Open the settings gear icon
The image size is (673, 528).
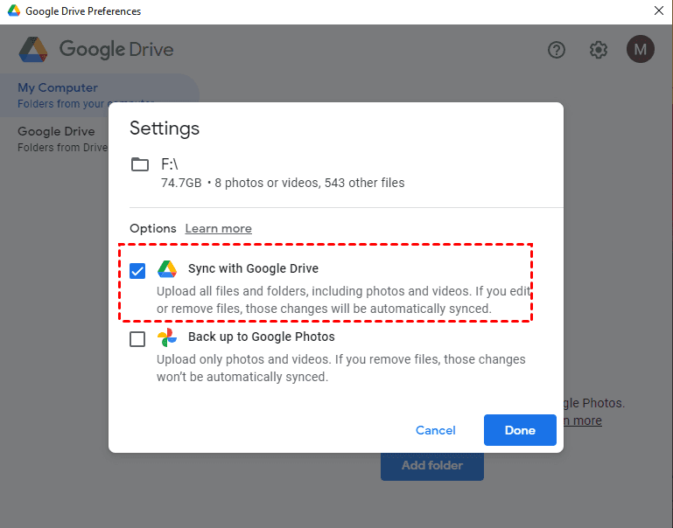click(599, 50)
